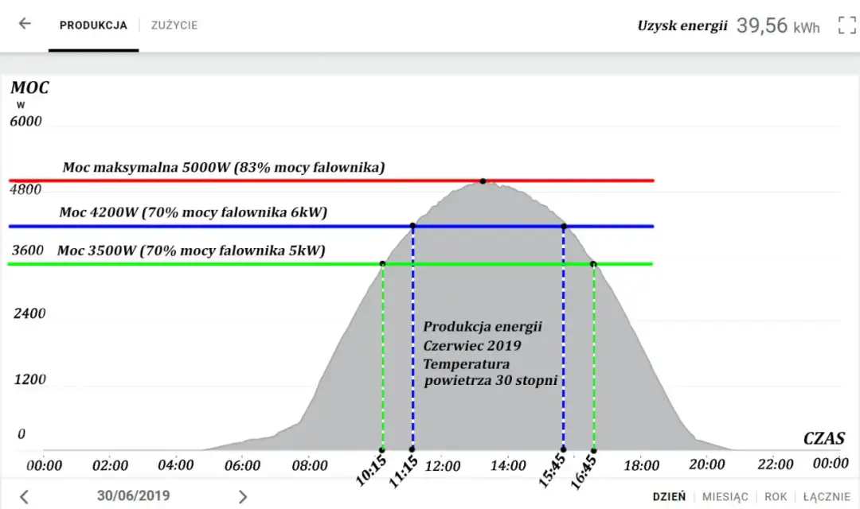860x509 pixels.
Task: Open the 30/06/2019 date picker
Action: (x=133, y=496)
